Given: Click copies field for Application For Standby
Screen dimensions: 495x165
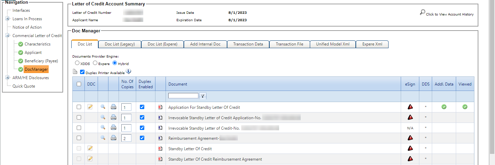Looking at the screenshot, I should click(x=126, y=107).
